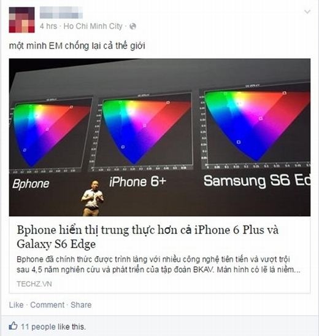Open the post options chevron menu
Screen dimensions: 319x336
coord(307,11)
